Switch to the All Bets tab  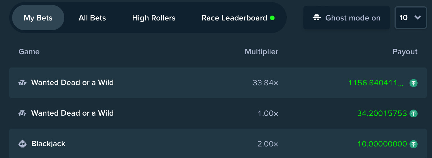click(92, 18)
